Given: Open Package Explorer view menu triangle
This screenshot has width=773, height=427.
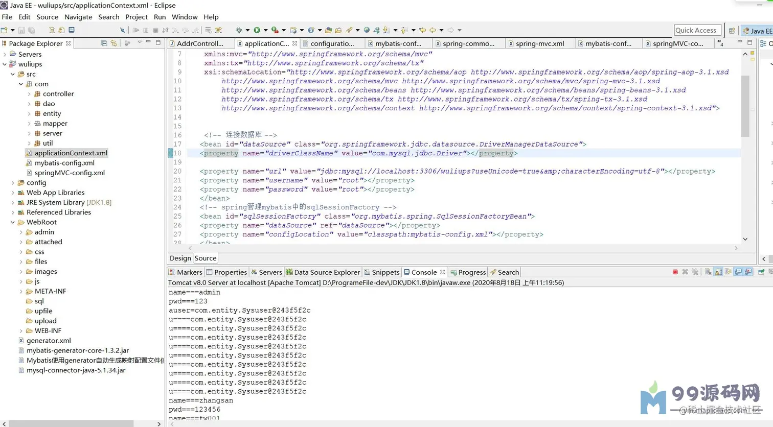Looking at the screenshot, I should [139, 42].
